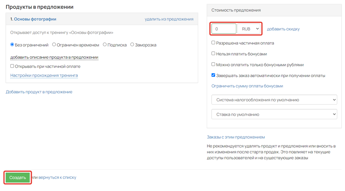Screen dimensions: 345x191
Task: Click «добавить скидку» link
Action: pos(283,29)
